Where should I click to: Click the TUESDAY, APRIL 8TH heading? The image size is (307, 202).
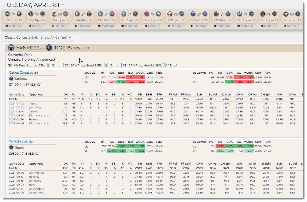34,5
